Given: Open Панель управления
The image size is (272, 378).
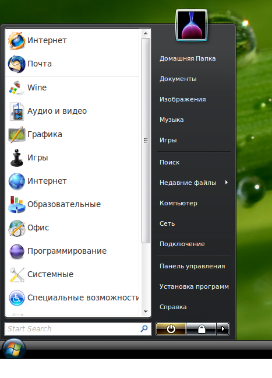Looking at the screenshot, I should (x=192, y=266).
